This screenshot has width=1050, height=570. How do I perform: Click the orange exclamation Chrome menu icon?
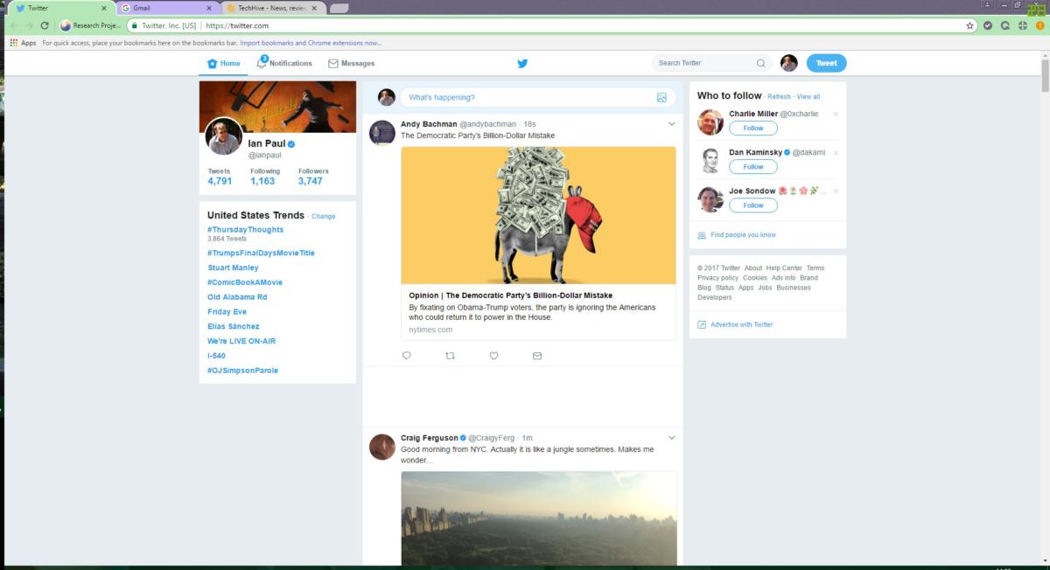point(1039,25)
